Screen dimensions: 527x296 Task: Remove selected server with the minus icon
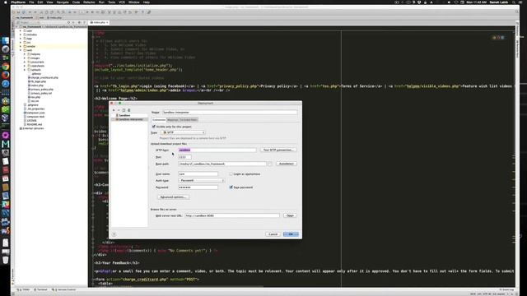tap(119, 110)
